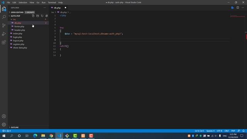
Task: Change the UTF-8 file encoding
Action: 219,131
